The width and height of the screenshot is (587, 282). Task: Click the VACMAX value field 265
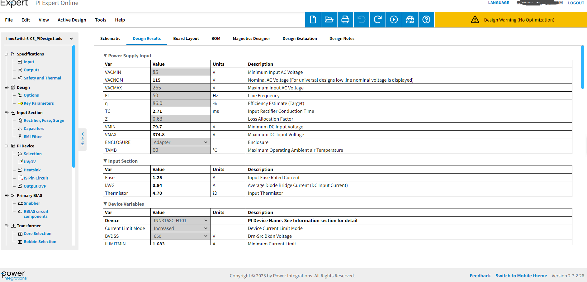coord(181,88)
